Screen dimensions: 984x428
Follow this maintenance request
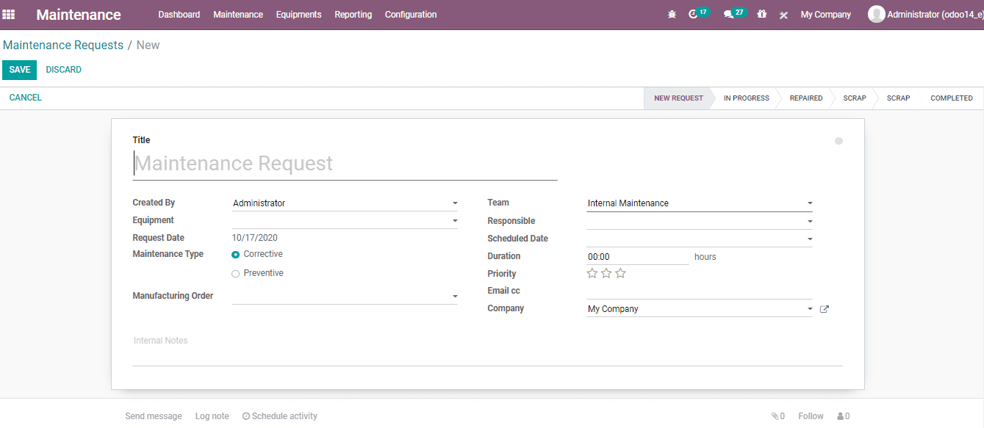click(810, 416)
